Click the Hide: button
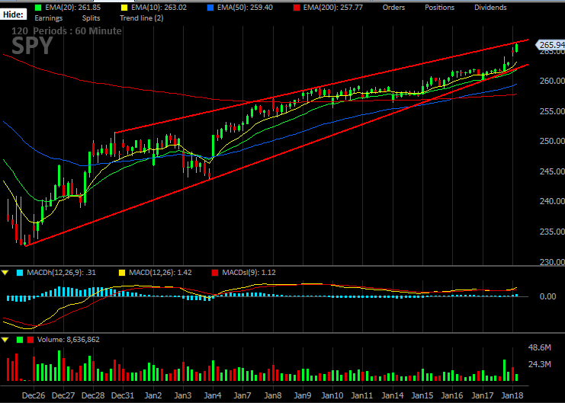Image resolution: width=565 pixels, height=403 pixels. coord(13,14)
